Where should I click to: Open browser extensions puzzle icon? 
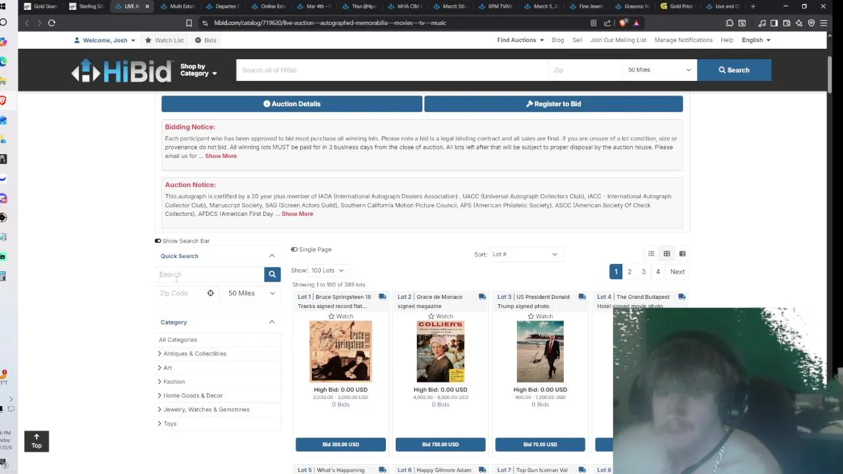[x=730, y=23]
